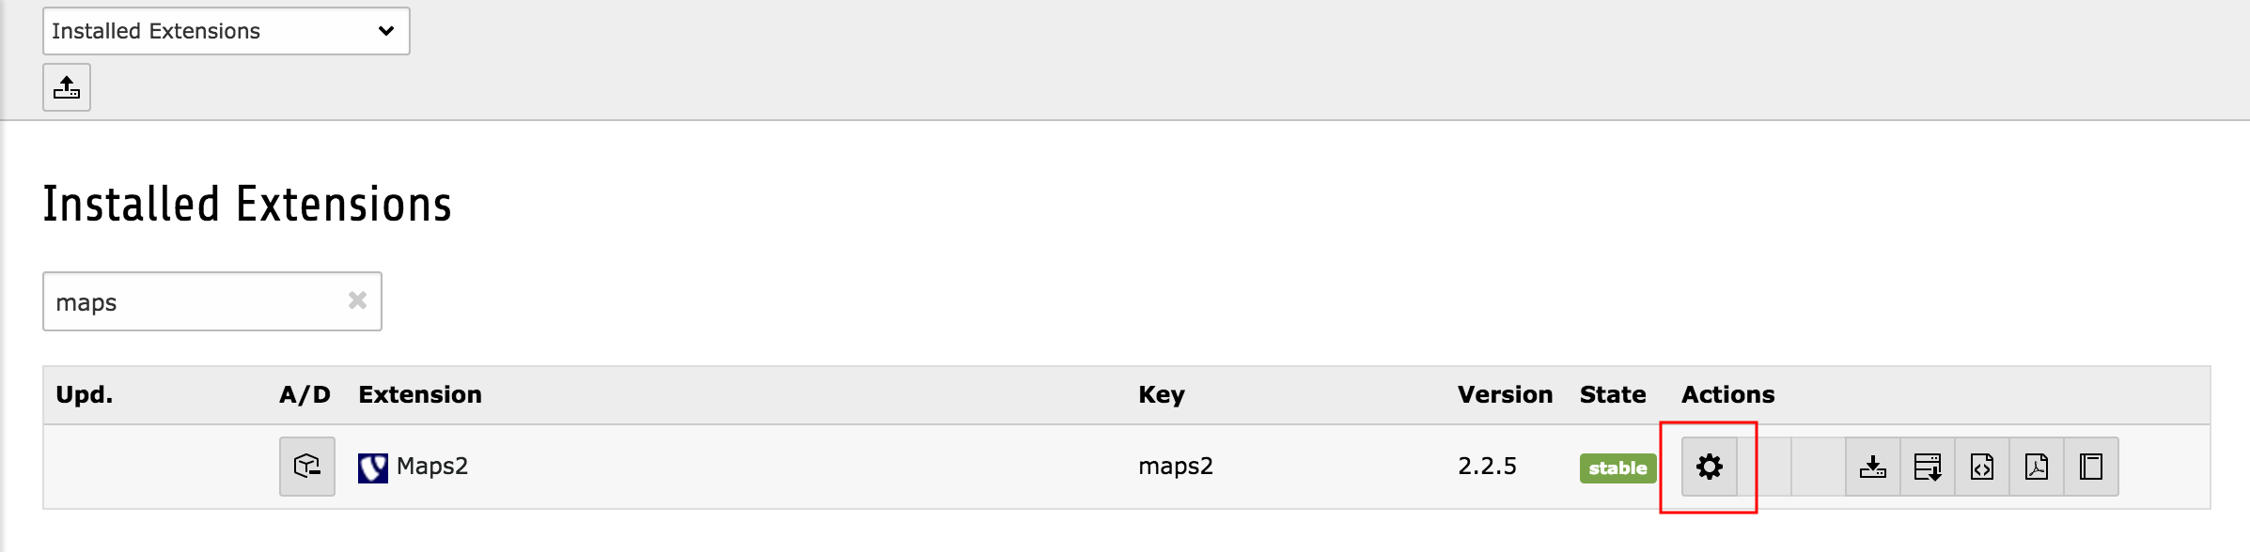Sort by Upd. column header
This screenshot has width=2250, height=552.
[85, 395]
